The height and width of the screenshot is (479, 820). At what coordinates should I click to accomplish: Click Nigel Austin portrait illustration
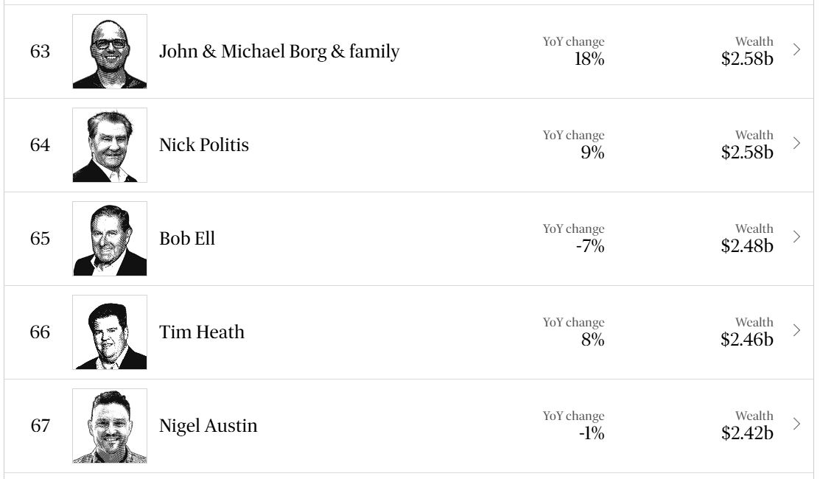(110, 426)
